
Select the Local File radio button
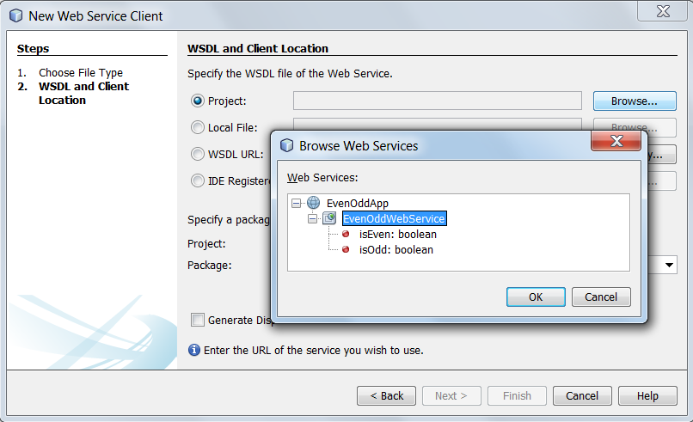click(x=197, y=128)
